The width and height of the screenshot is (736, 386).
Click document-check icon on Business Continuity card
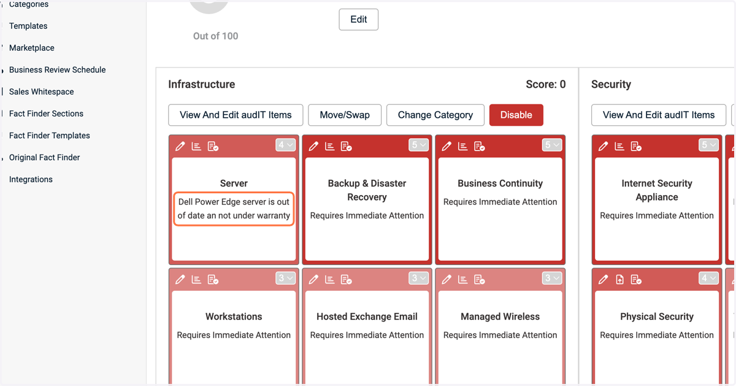479,146
